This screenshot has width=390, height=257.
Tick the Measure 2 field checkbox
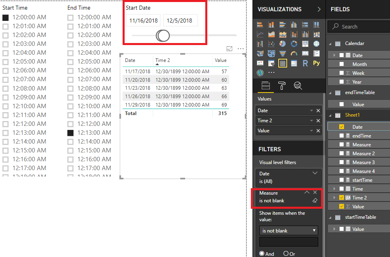[342, 154]
